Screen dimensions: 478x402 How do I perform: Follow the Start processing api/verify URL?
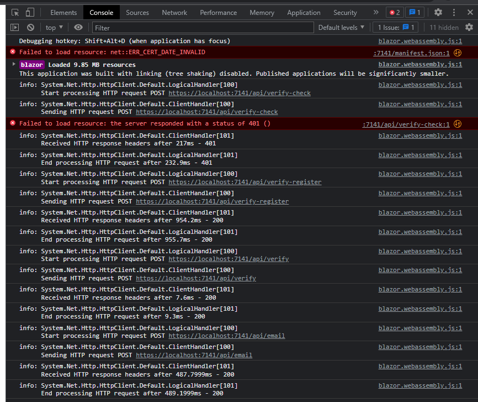pyautogui.click(x=229, y=259)
